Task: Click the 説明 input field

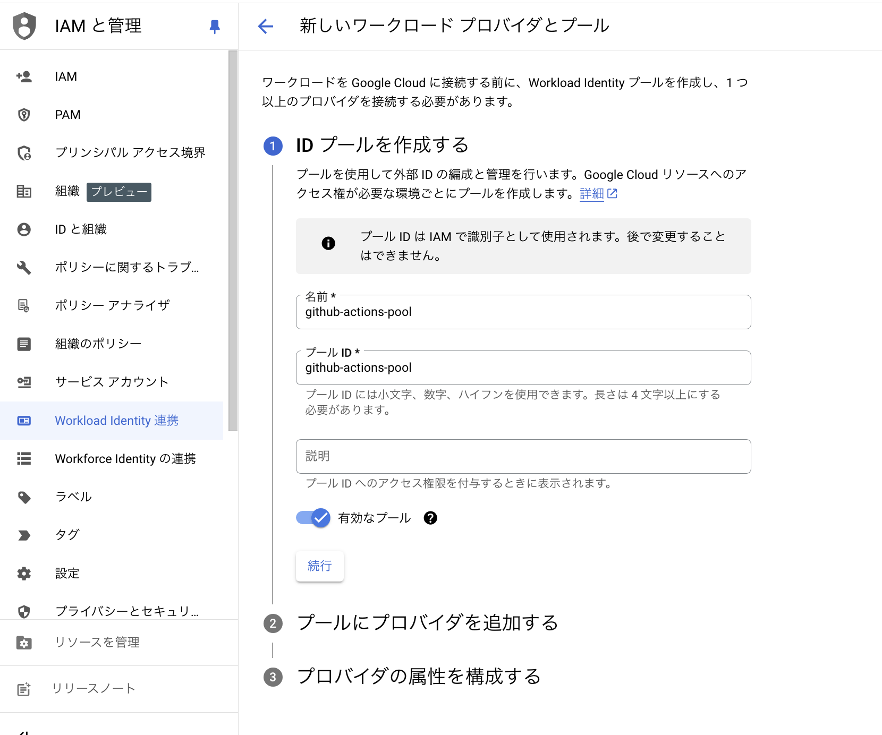Action: click(x=523, y=457)
